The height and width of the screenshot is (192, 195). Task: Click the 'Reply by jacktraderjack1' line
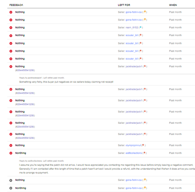(x=41, y=78)
